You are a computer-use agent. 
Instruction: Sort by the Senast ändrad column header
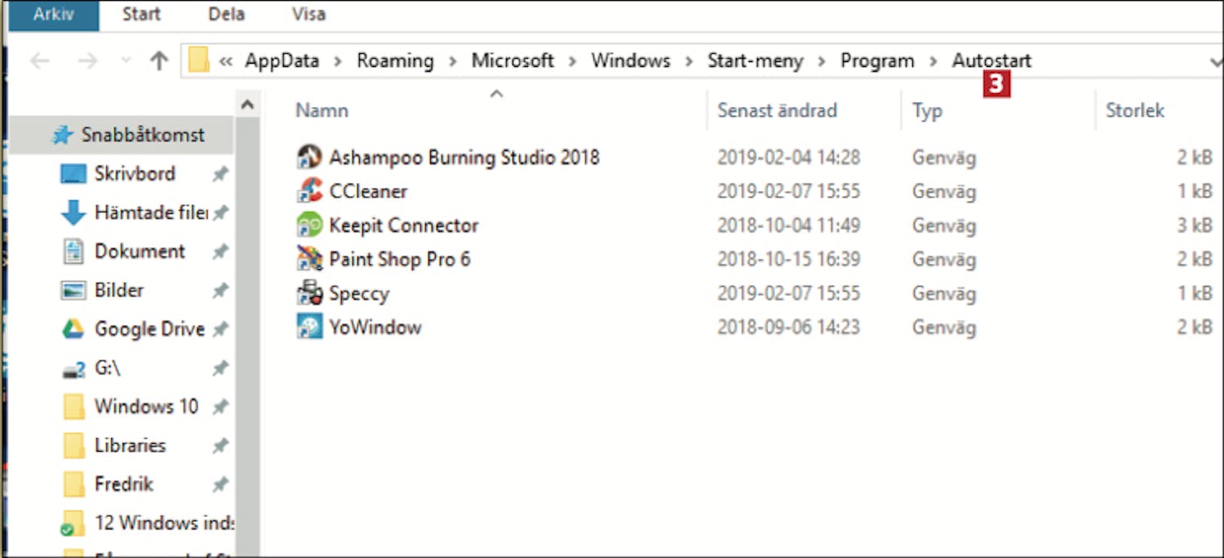click(777, 110)
